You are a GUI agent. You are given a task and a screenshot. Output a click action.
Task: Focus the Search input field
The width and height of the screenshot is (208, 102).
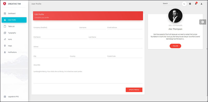172,4
